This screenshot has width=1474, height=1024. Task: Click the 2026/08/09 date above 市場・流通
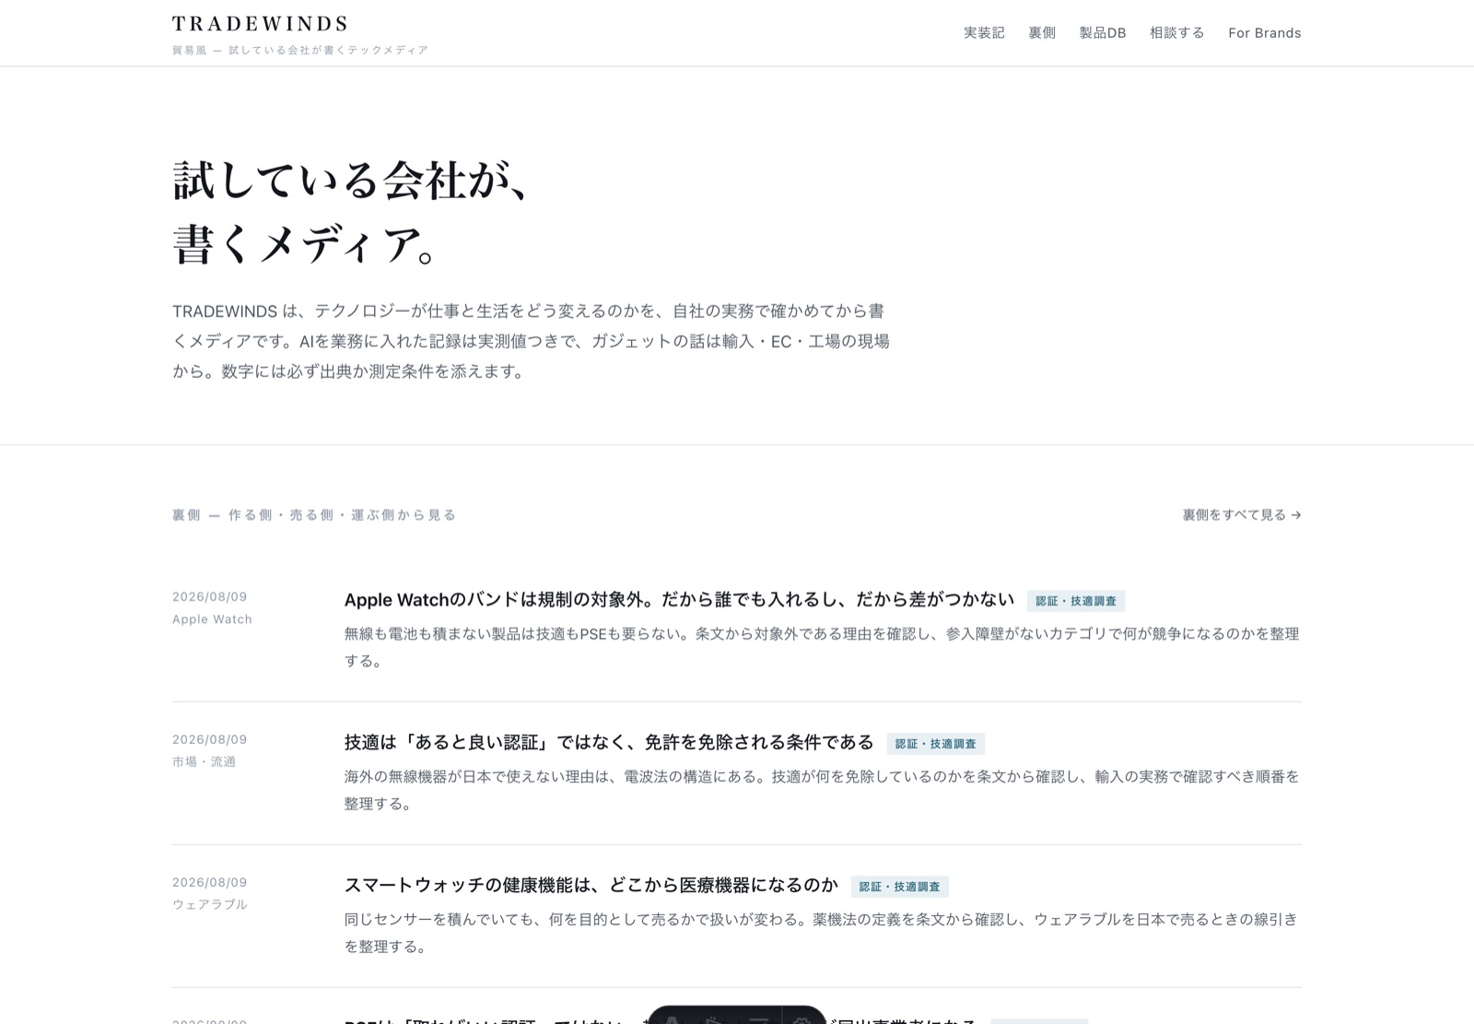coord(210,739)
